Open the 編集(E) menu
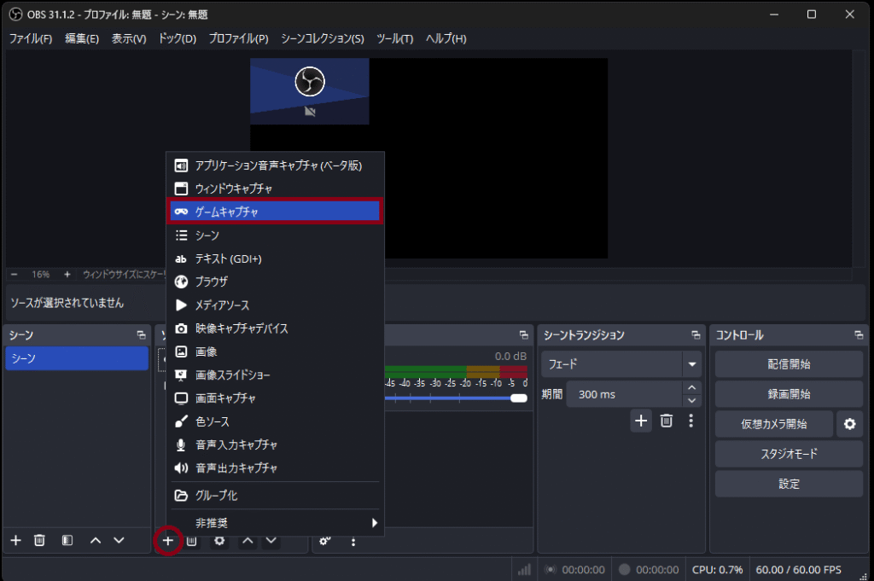Viewport: 874px width, 581px height. (x=82, y=38)
